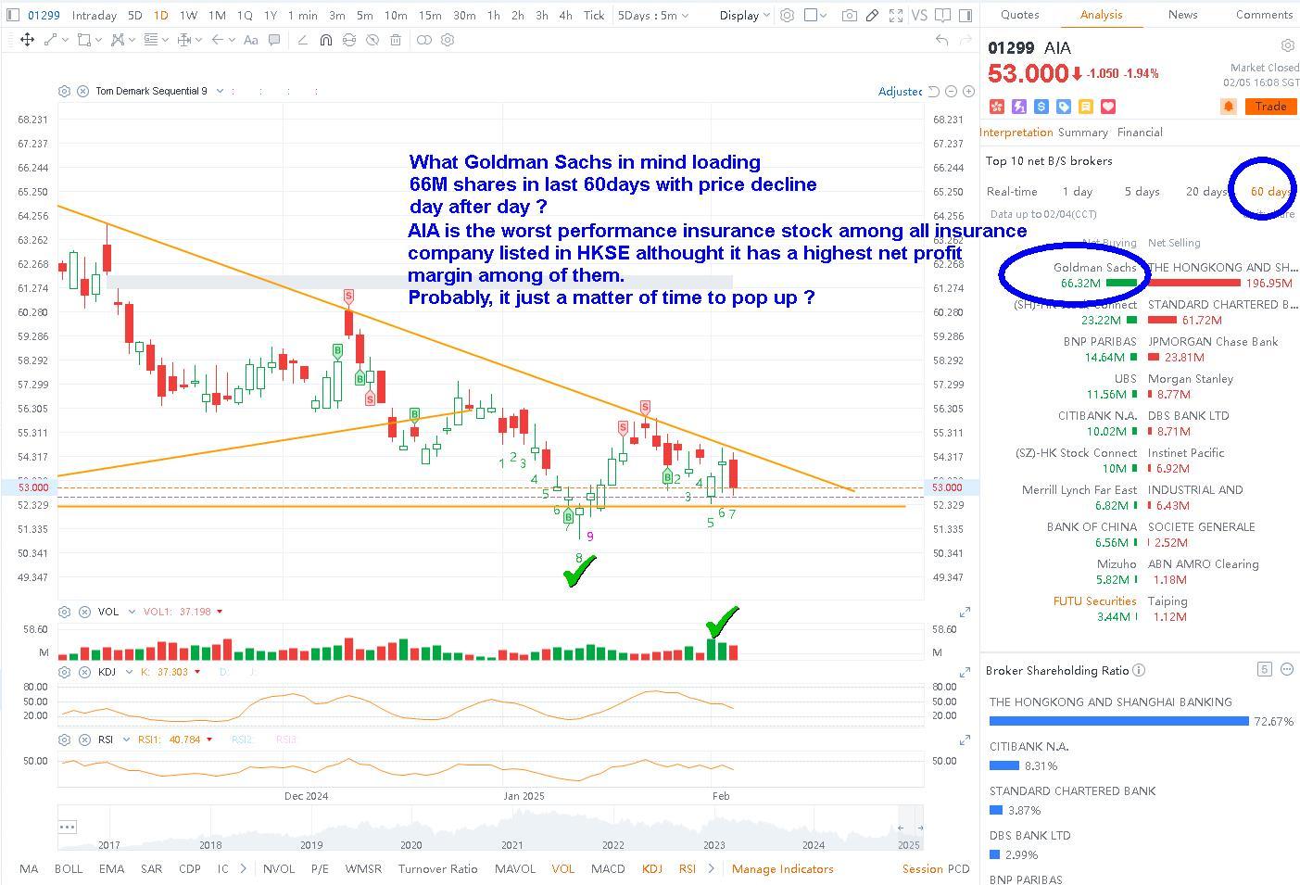Delete drawings using the trash icon
Image resolution: width=1300 pixels, height=885 pixels.
[396, 40]
